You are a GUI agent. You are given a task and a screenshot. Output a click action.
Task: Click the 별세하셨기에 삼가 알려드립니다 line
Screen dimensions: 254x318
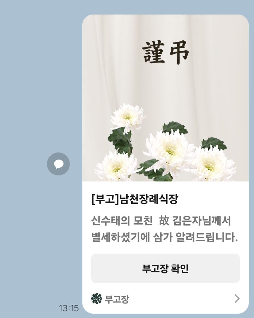tap(164, 237)
